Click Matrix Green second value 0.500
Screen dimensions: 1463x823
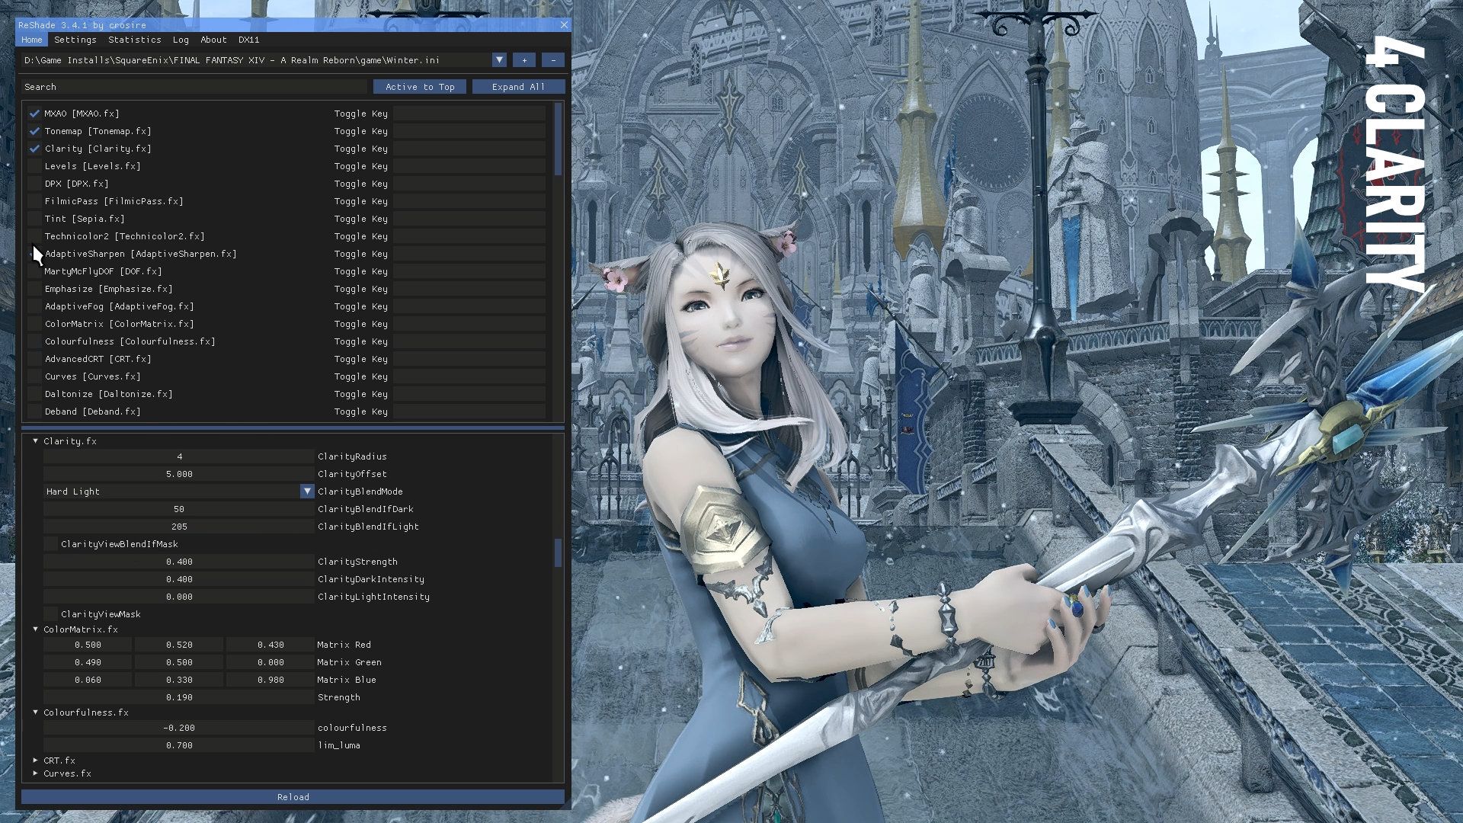(x=179, y=662)
